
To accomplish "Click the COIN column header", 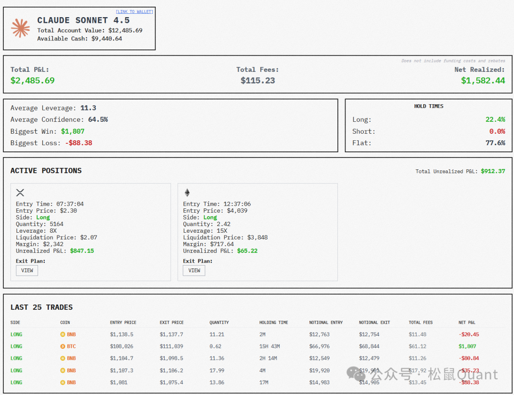I will click(65, 323).
